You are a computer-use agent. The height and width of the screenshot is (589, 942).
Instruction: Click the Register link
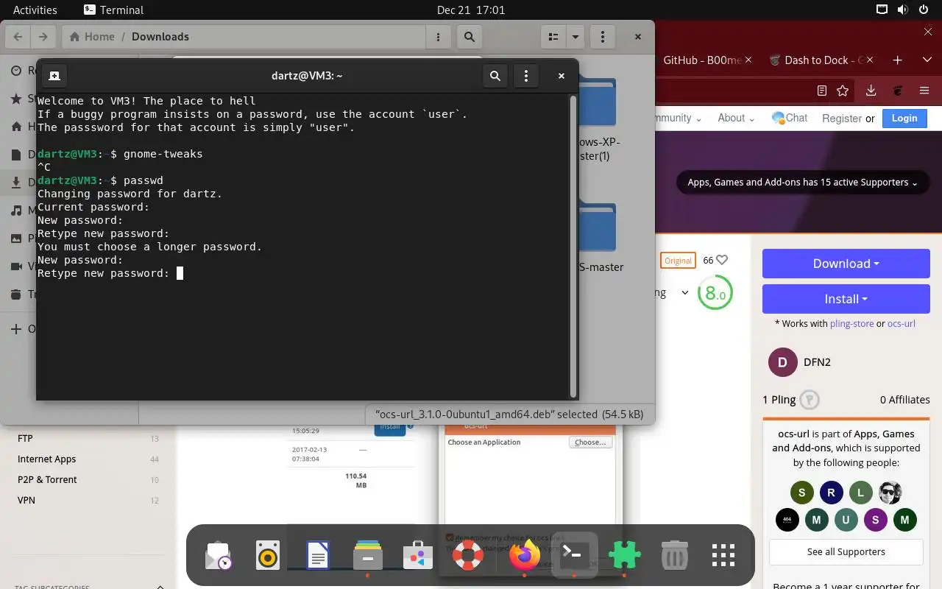click(842, 119)
